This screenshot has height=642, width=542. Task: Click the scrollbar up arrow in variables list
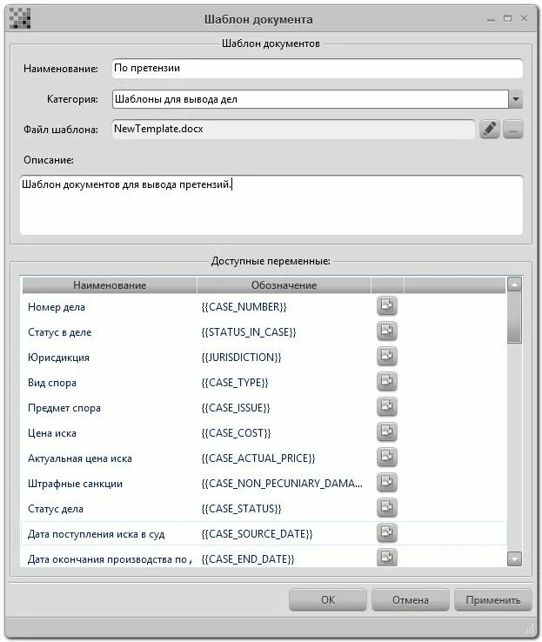pyautogui.click(x=514, y=284)
